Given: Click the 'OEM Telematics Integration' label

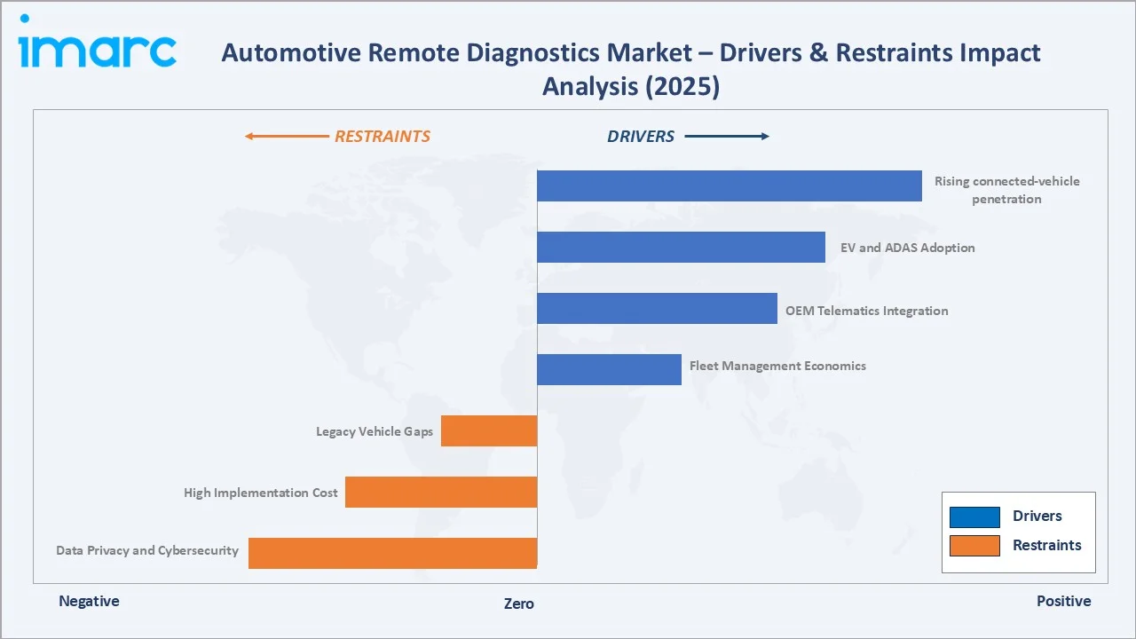Looking at the screenshot, I should [866, 311].
